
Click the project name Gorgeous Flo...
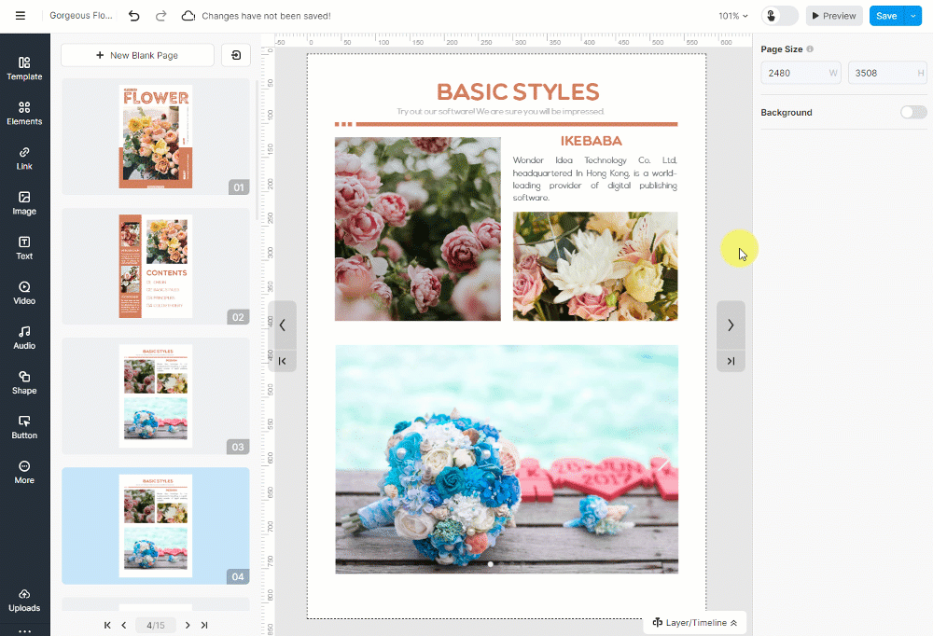point(81,16)
